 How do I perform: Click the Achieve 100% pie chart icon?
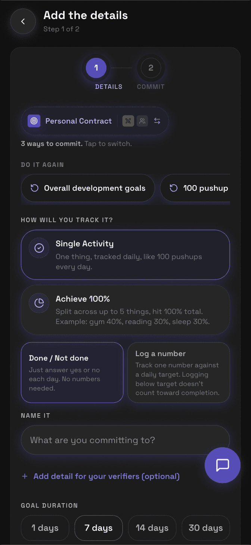(39, 303)
